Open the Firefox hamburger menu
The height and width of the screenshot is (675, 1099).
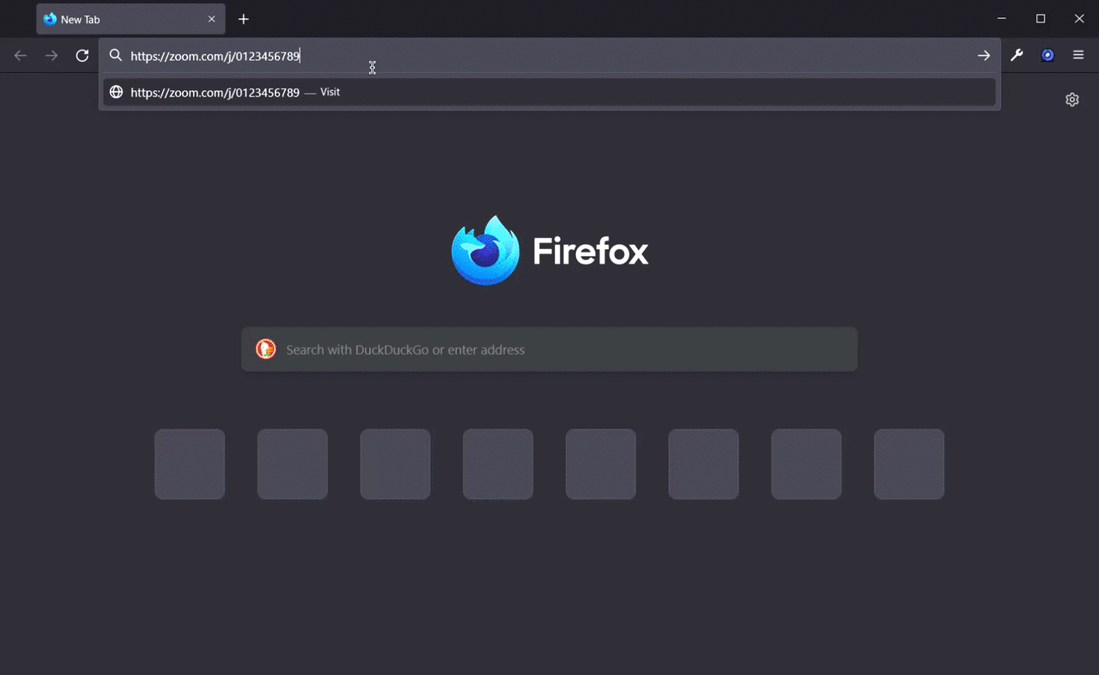(1078, 56)
